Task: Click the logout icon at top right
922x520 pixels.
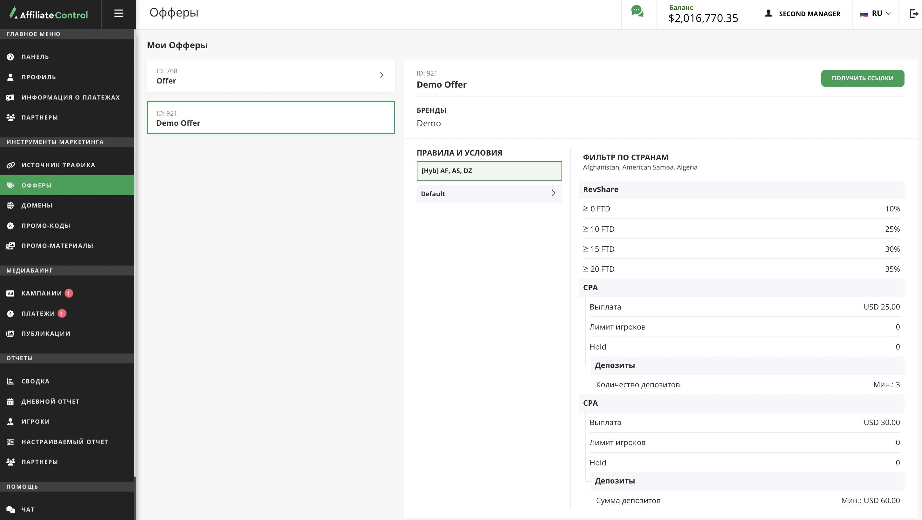Action: pyautogui.click(x=914, y=14)
